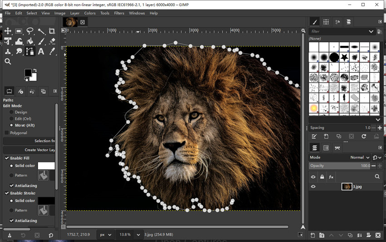Open tool options tab configuration menu
This screenshot has height=242, width=386.
55,91
